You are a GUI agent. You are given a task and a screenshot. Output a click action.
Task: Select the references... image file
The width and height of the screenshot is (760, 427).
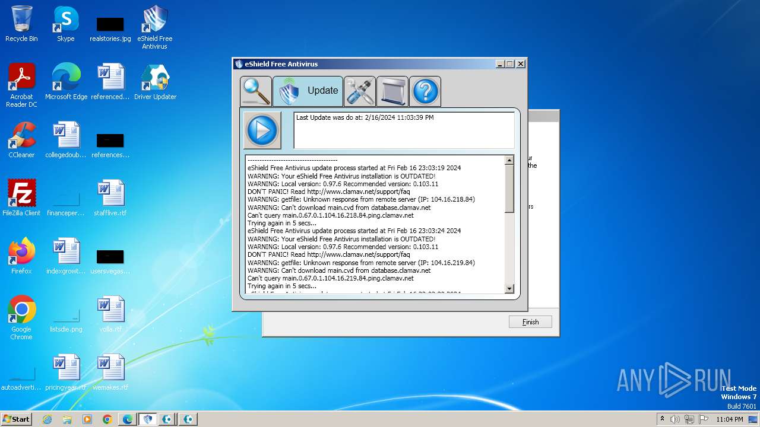[x=110, y=145]
